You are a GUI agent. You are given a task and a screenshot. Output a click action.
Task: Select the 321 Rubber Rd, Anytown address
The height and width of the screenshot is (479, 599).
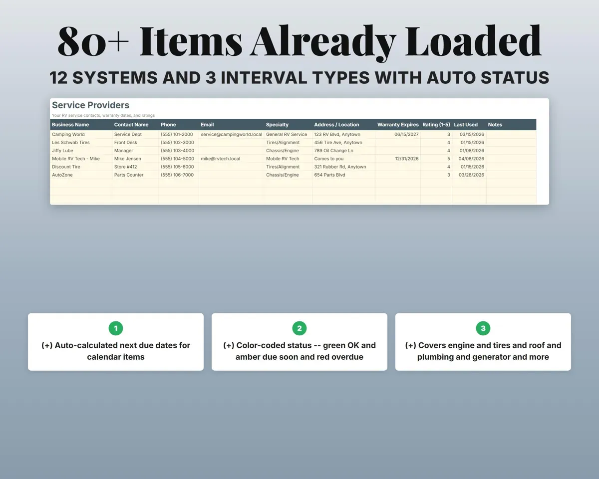tap(343, 167)
